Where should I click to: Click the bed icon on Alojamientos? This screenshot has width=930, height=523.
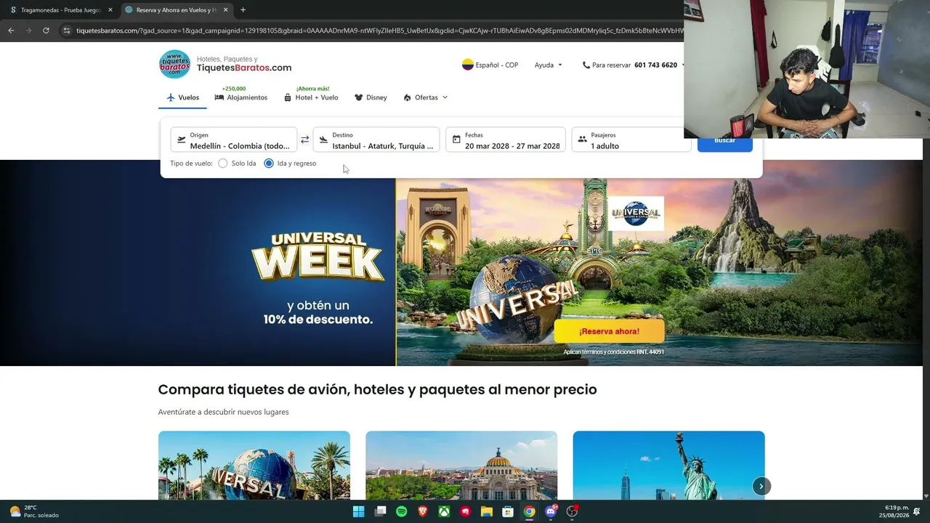point(219,97)
